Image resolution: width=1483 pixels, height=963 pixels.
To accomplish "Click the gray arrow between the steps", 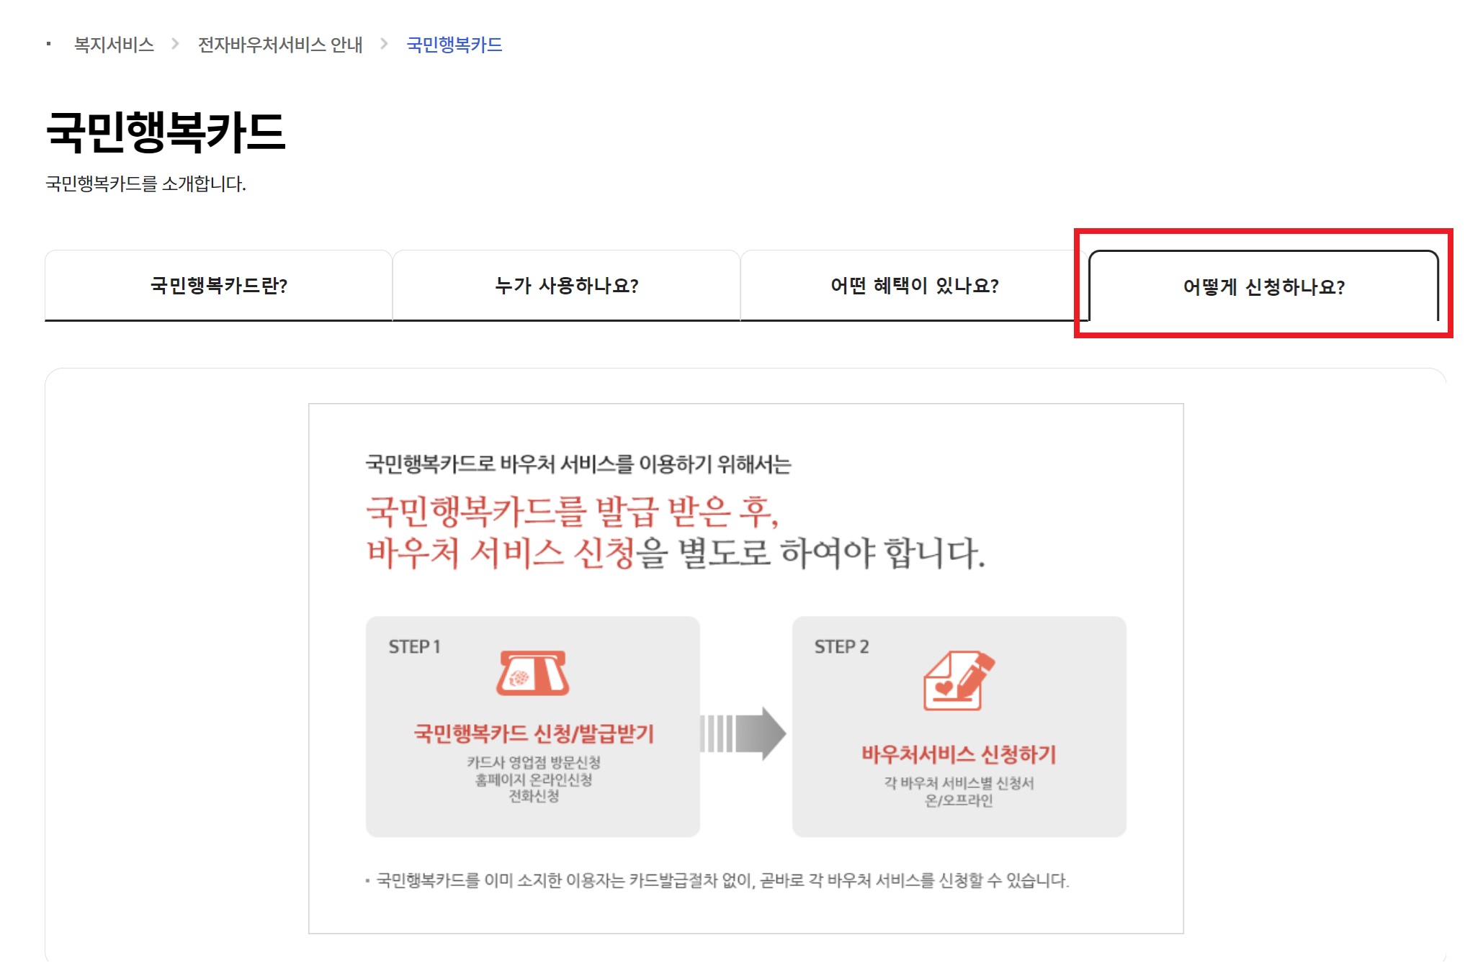I will [x=744, y=733].
